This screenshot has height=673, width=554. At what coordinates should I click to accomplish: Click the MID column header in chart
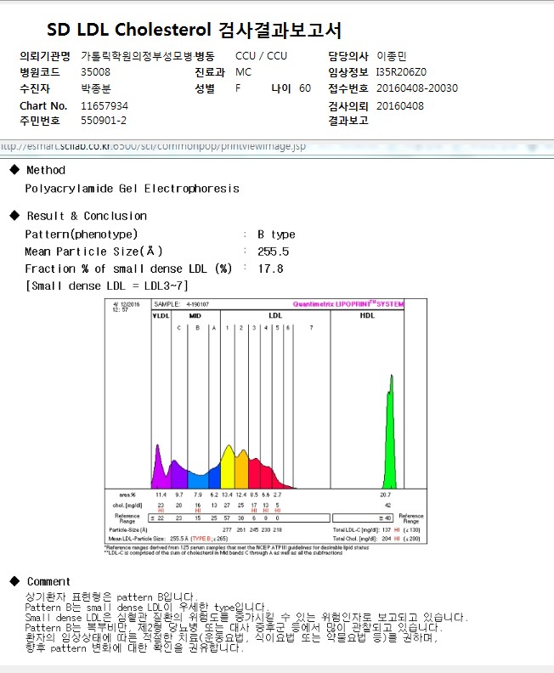pyautogui.click(x=195, y=315)
